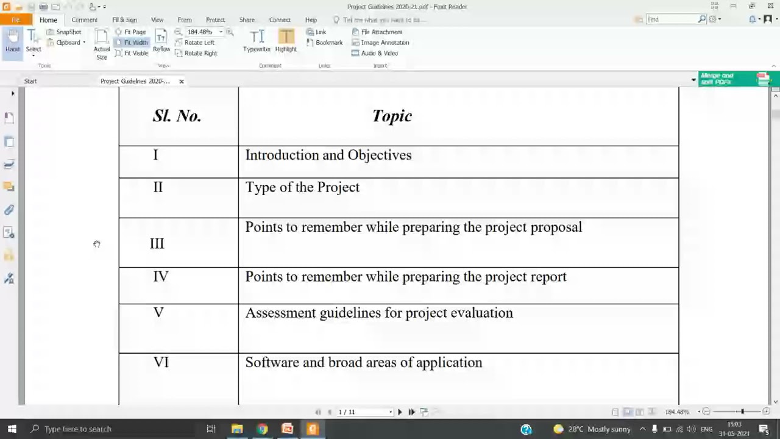Image resolution: width=780 pixels, height=439 pixels.
Task: Open Chrome from the taskbar
Action: pos(262,429)
